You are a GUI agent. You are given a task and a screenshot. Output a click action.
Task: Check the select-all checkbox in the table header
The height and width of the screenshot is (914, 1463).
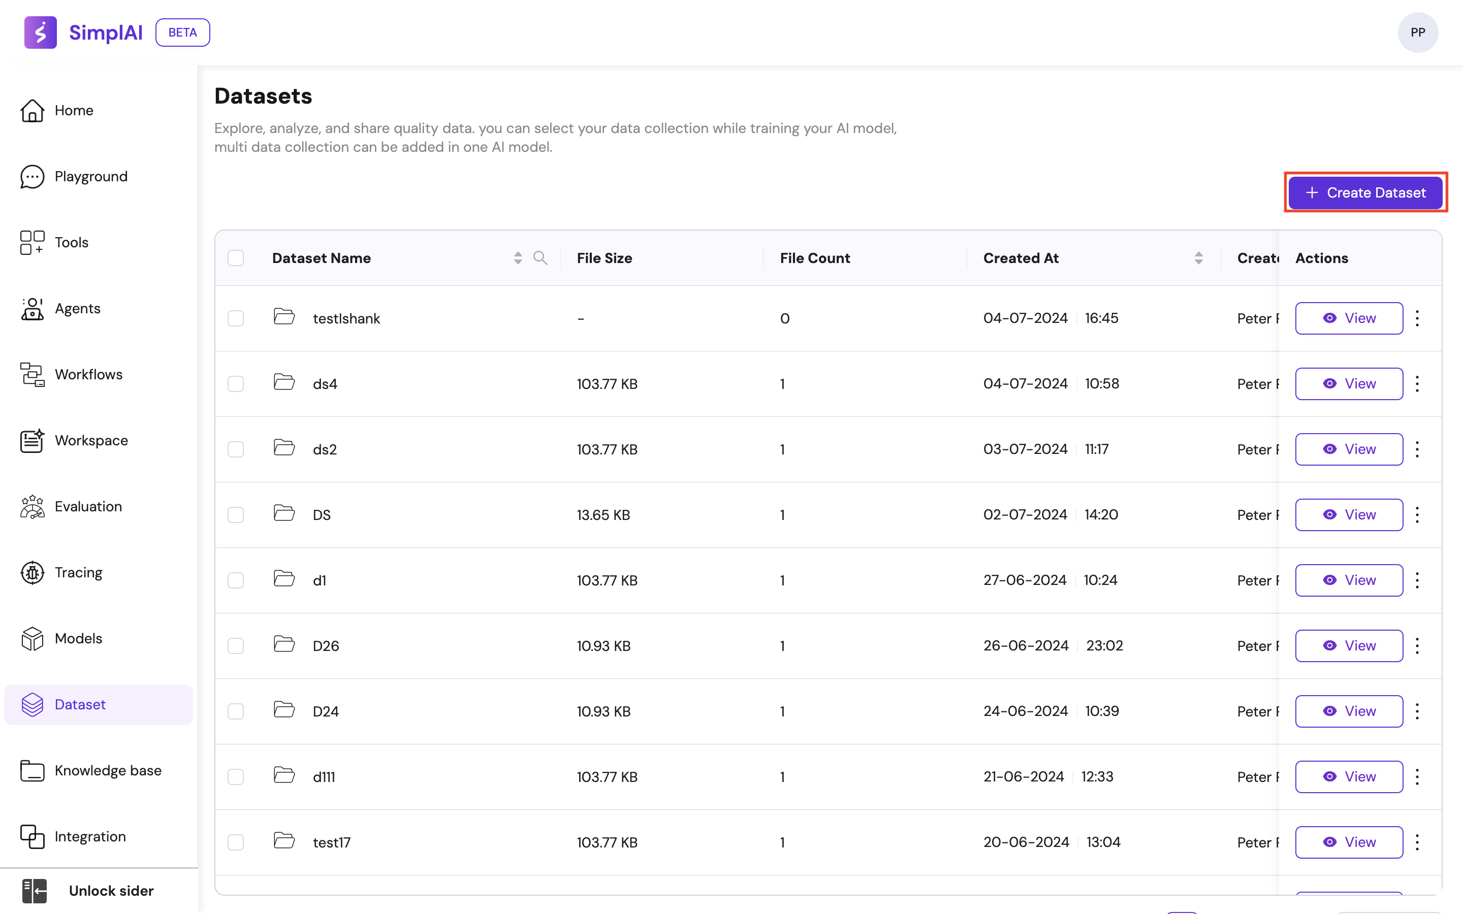tap(236, 257)
